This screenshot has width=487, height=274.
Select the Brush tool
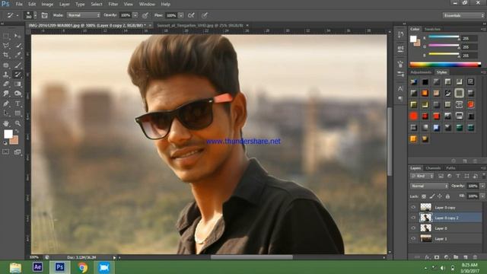(x=18, y=65)
